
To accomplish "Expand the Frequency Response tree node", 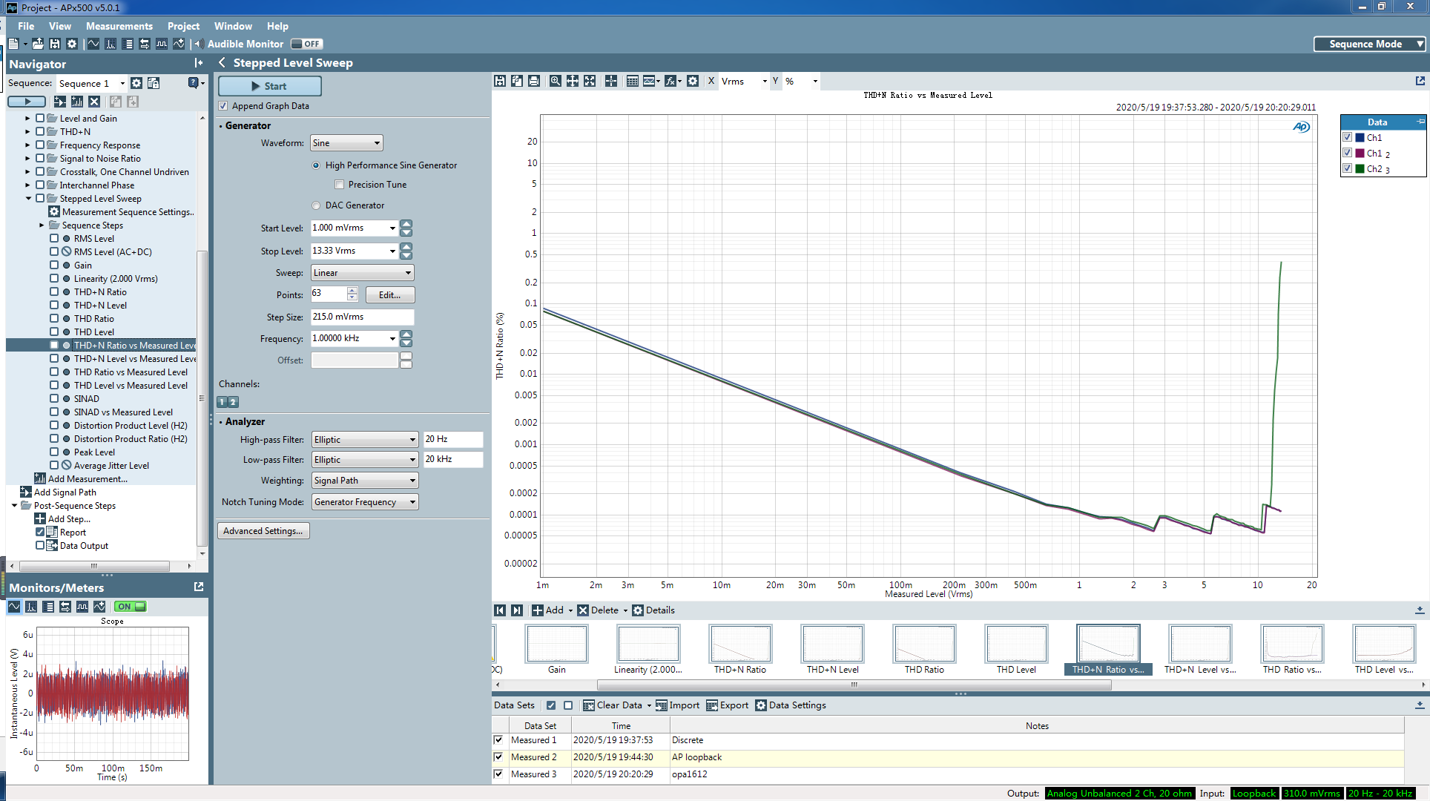I will 28,145.
